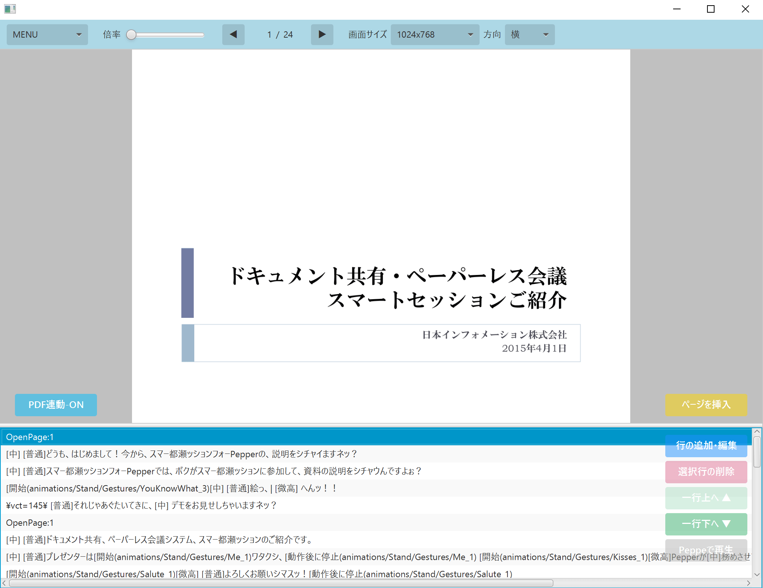Open the MENU dropdown
Screen dimensions: 763x588
[47, 35]
